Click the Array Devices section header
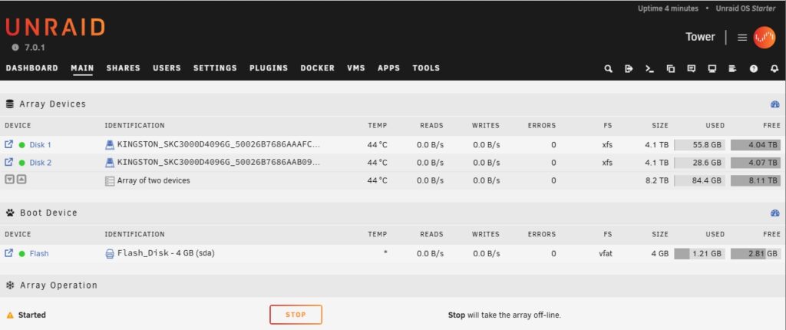The width and height of the screenshot is (786, 330). click(393, 104)
